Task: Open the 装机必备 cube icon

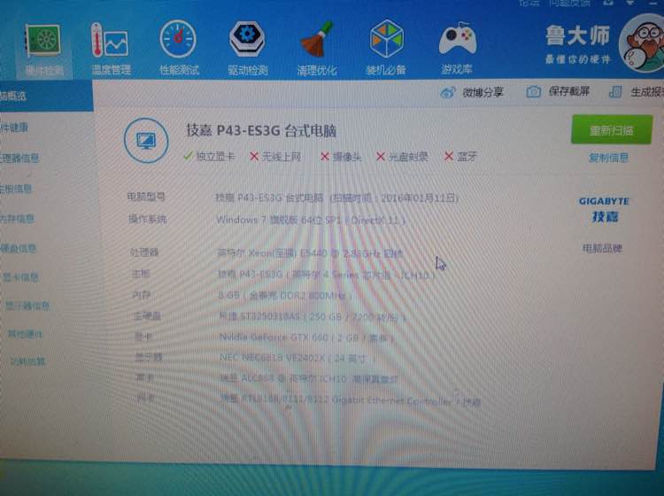Action: coord(386,39)
